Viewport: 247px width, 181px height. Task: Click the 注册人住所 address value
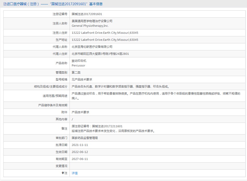click(105, 33)
